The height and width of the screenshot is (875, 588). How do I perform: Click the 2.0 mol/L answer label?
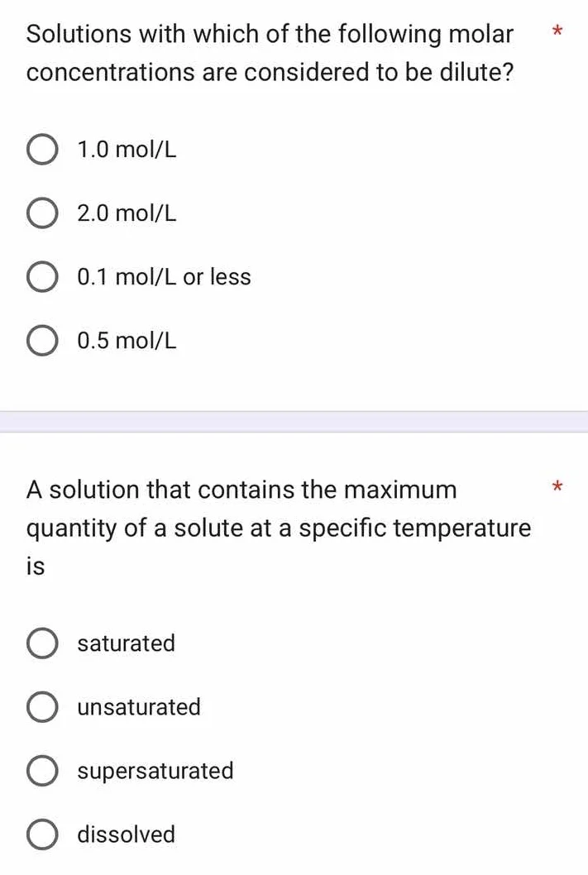tap(126, 213)
